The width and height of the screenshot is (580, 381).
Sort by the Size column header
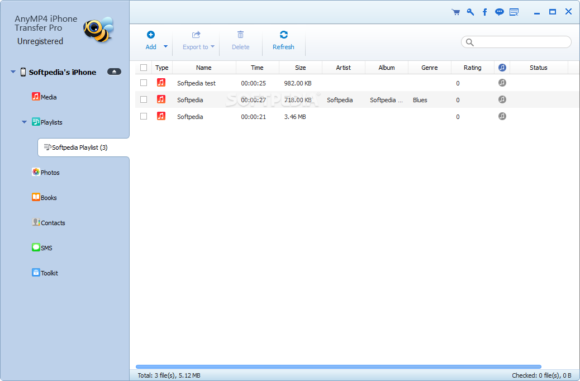[x=301, y=68]
